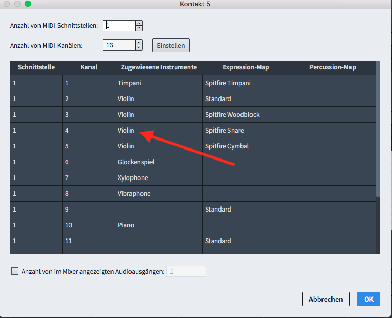The width and height of the screenshot is (392, 318).
Task: Select the Glockenspiel instrument cell
Action: pyautogui.click(x=159, y=162)
